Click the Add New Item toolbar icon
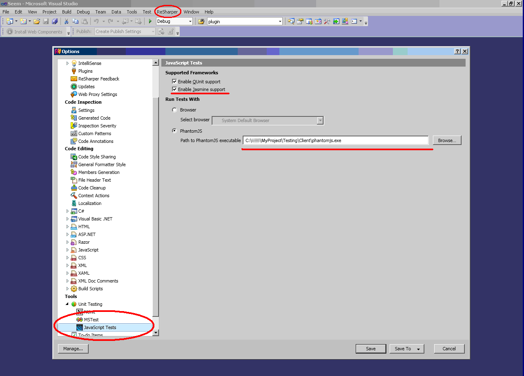Viewport: 524px width, 376px height. coord(23,21)
